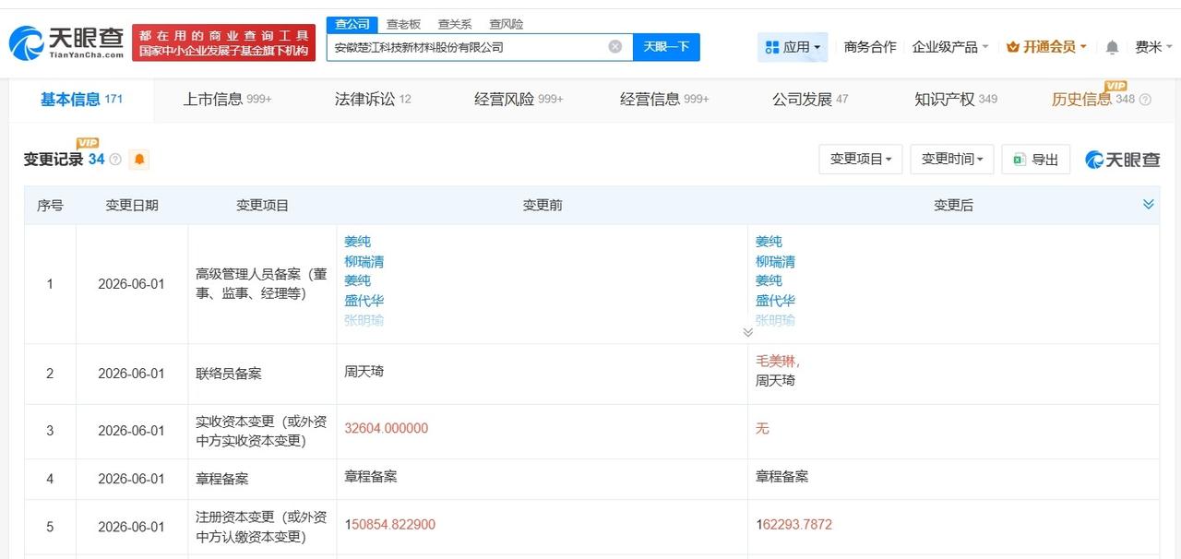Click the 变更日期 column header
This screenshot has height=559, width=1181.
coord(132,205)
